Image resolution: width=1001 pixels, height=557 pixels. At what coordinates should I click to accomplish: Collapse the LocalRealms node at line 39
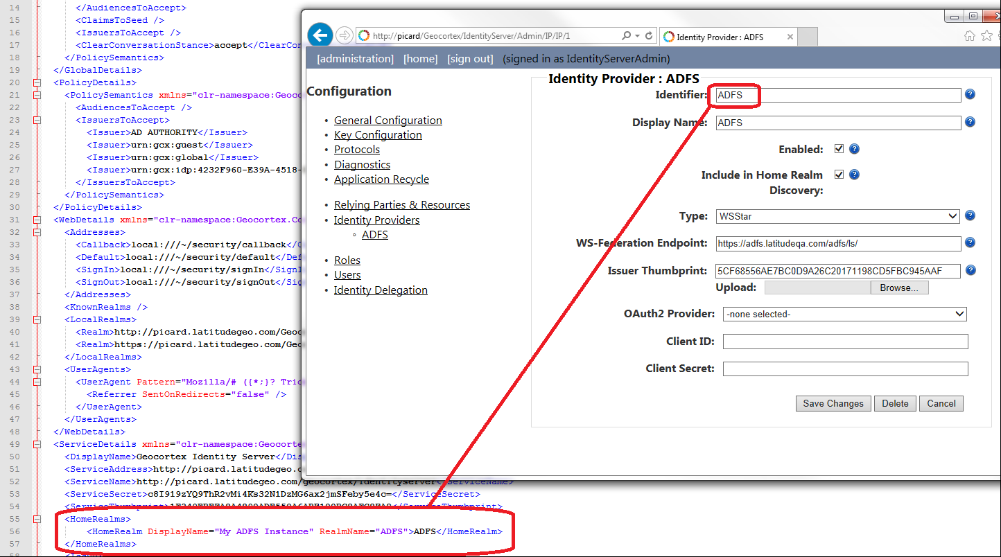[x=37, y=319]
